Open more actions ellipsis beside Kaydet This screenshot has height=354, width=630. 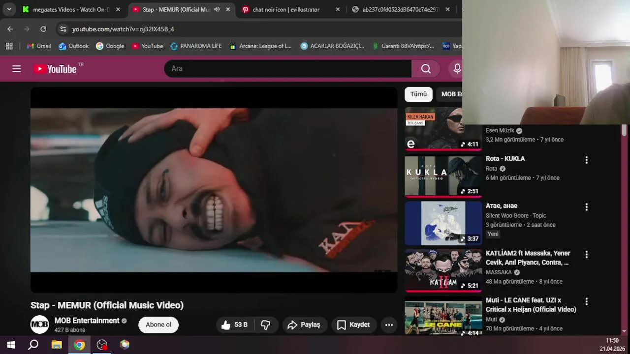(389, 324)
